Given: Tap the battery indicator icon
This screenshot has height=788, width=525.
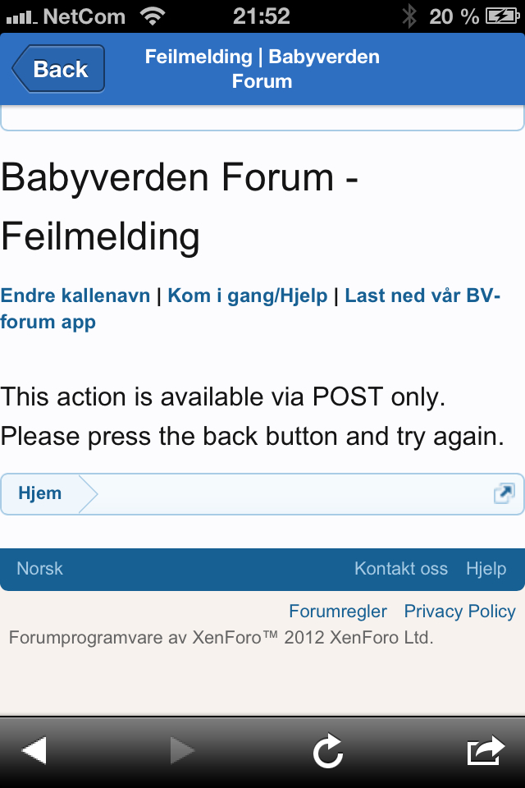Looking at the screenshot, I should [501, 16].
